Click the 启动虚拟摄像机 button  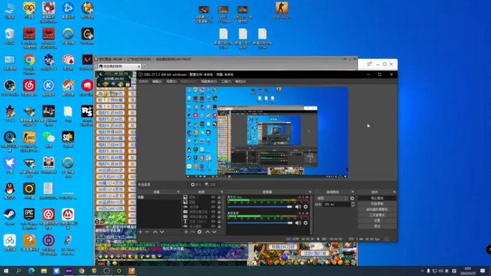click(377, 209)
